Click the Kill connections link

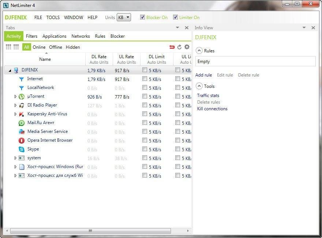[212, 109]
